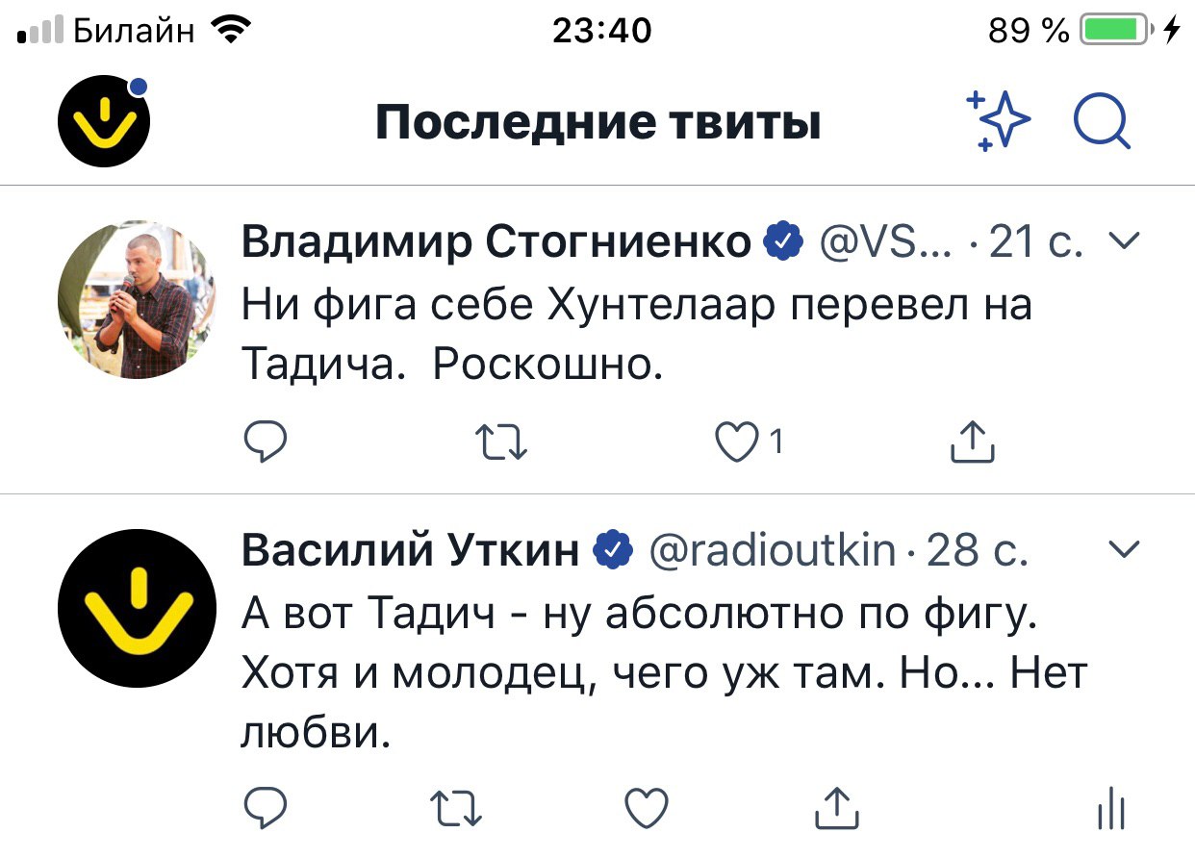Open the @radioutkin handle link
Viewport: 1195px width, 858px height.
tap(773, 550)
